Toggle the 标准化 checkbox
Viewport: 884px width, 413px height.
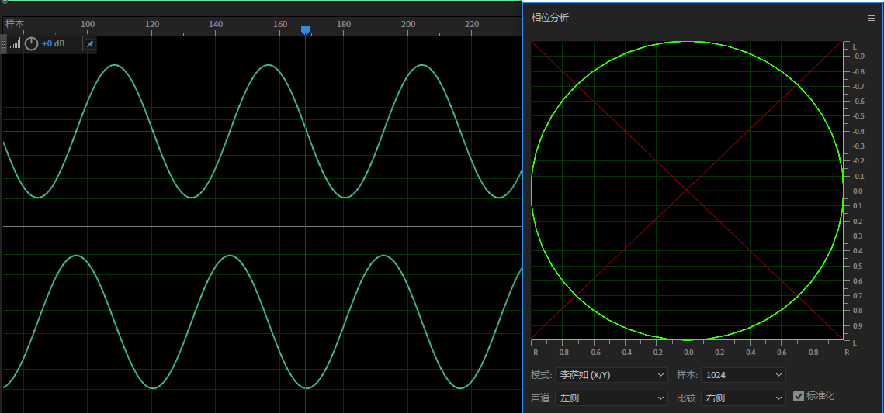click(799, 396)
